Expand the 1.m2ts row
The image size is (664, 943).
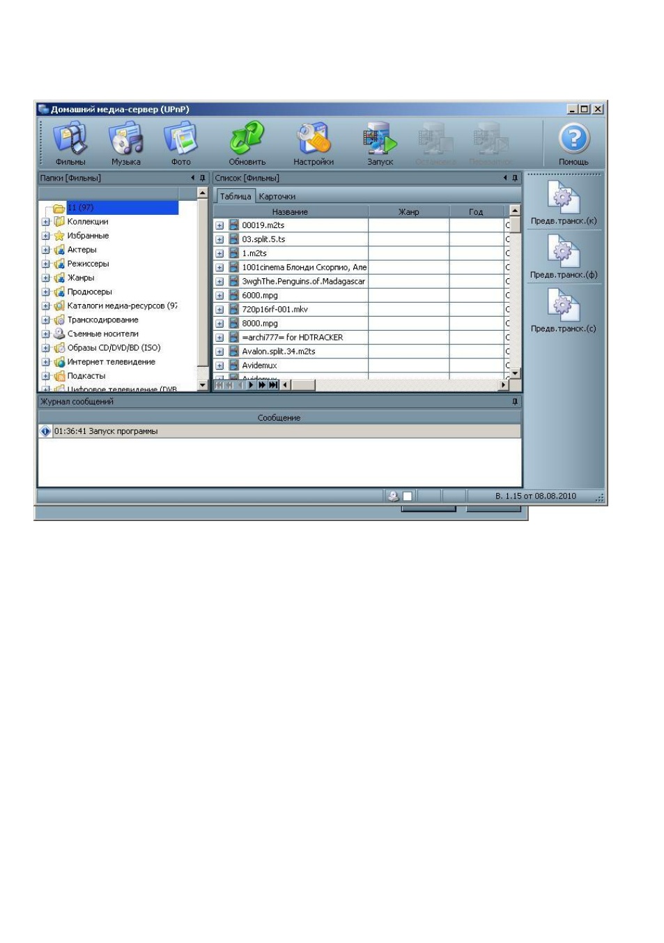coord(219,253)
